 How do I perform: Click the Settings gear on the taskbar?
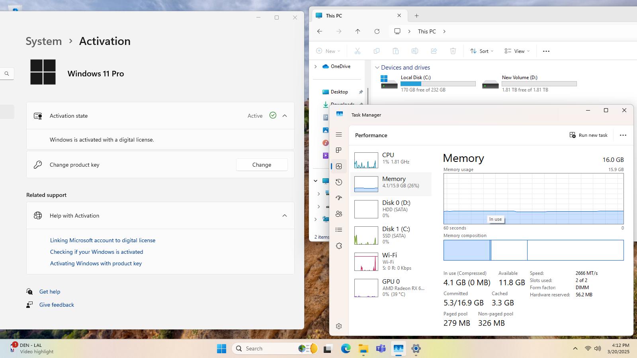(416, 349)
